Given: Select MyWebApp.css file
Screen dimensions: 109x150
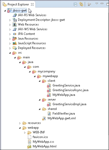Looking at the screenshot, I should point(43,142).
